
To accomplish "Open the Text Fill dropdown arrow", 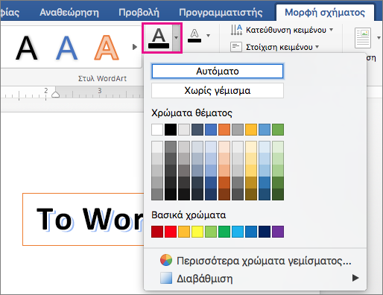I will coord(176,38).
